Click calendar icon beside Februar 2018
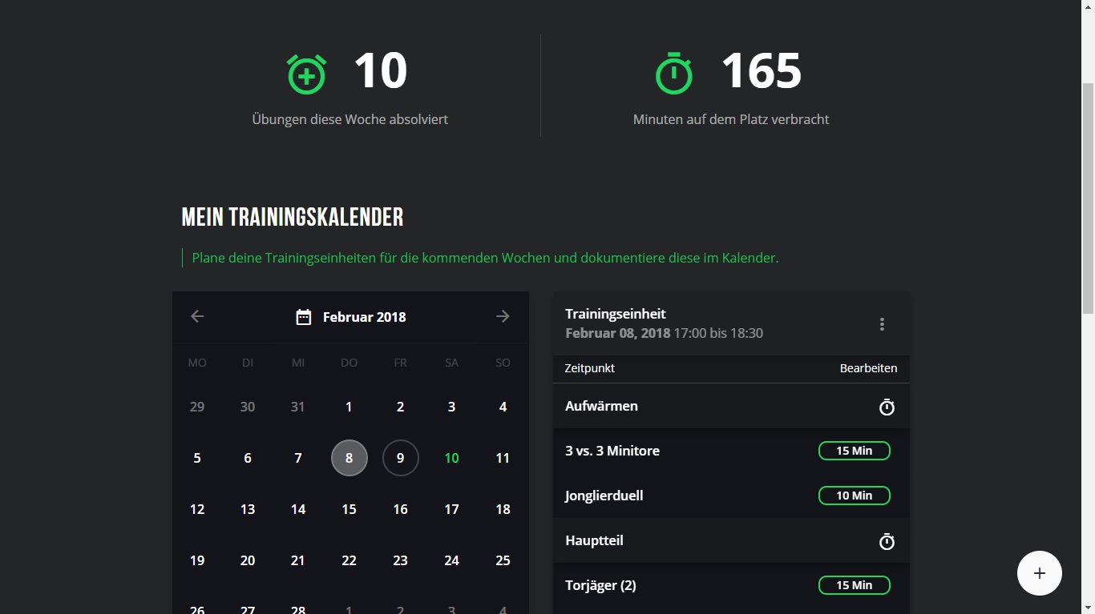The image size is (1095, 614). click(304, 317)
